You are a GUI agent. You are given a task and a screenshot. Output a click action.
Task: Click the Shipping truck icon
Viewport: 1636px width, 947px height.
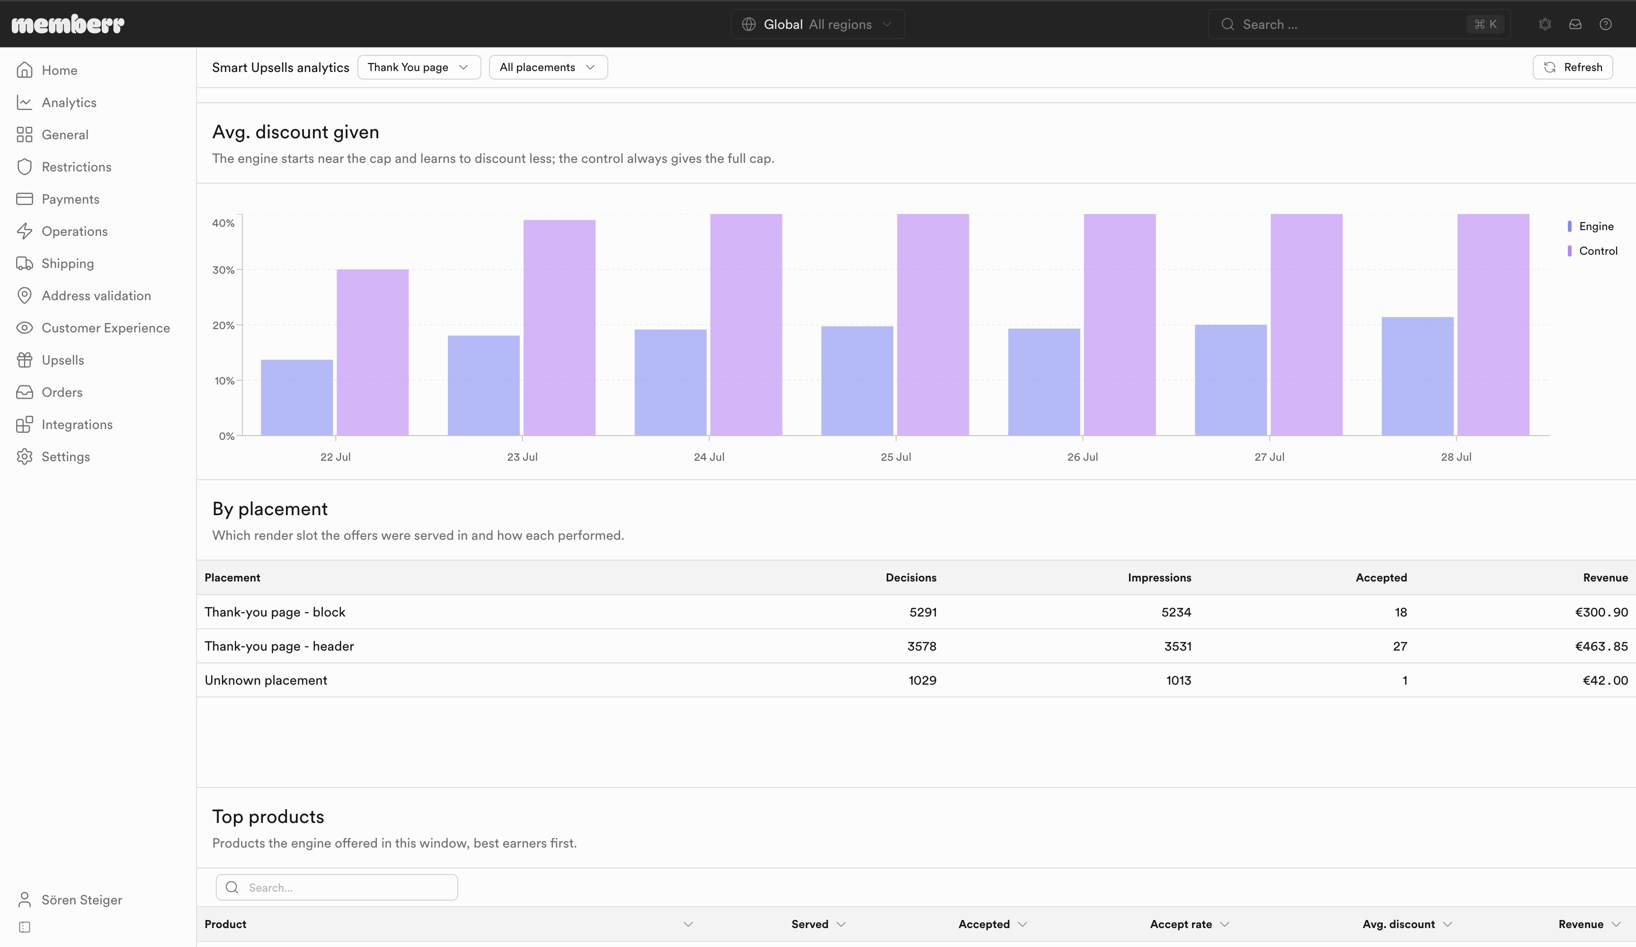[25, 263]
